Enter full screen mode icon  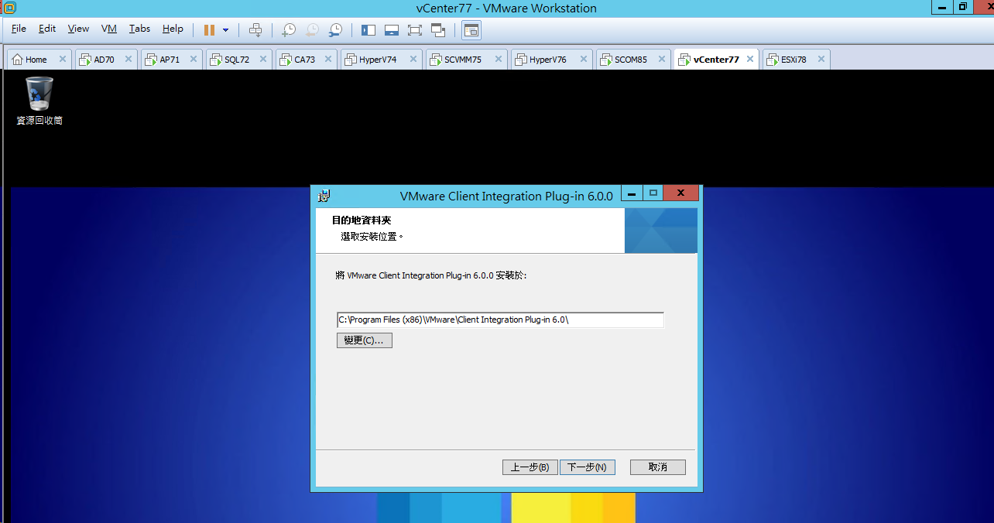[x=415, y=30]
